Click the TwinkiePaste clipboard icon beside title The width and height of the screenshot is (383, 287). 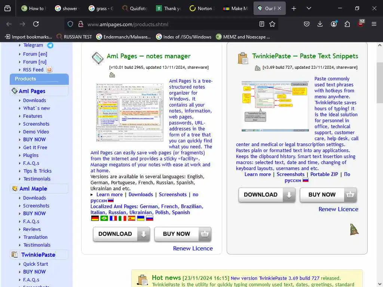click(243, 58)
